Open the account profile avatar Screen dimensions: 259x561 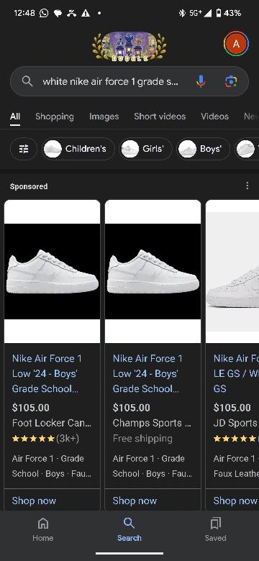click(x=236, y=44)
